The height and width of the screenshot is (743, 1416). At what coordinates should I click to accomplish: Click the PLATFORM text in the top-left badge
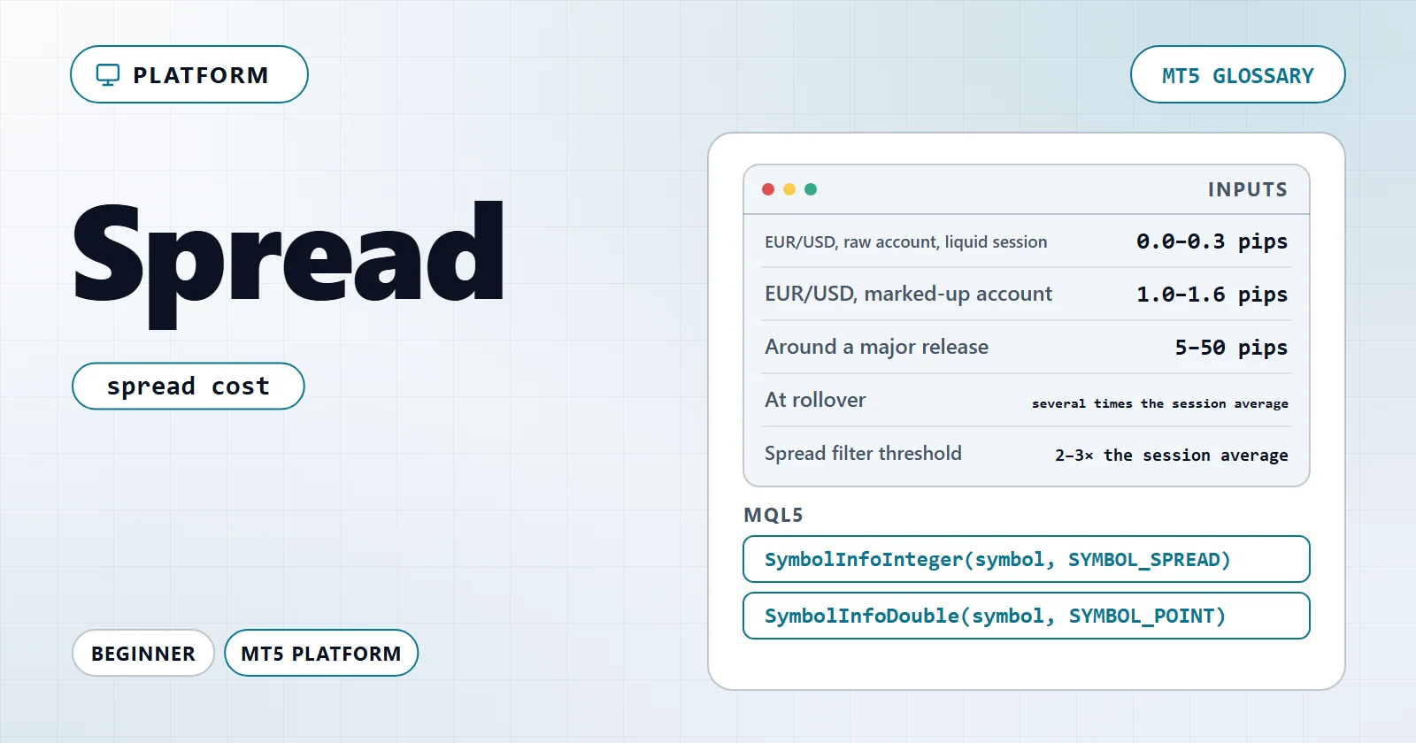coord(201,75)
